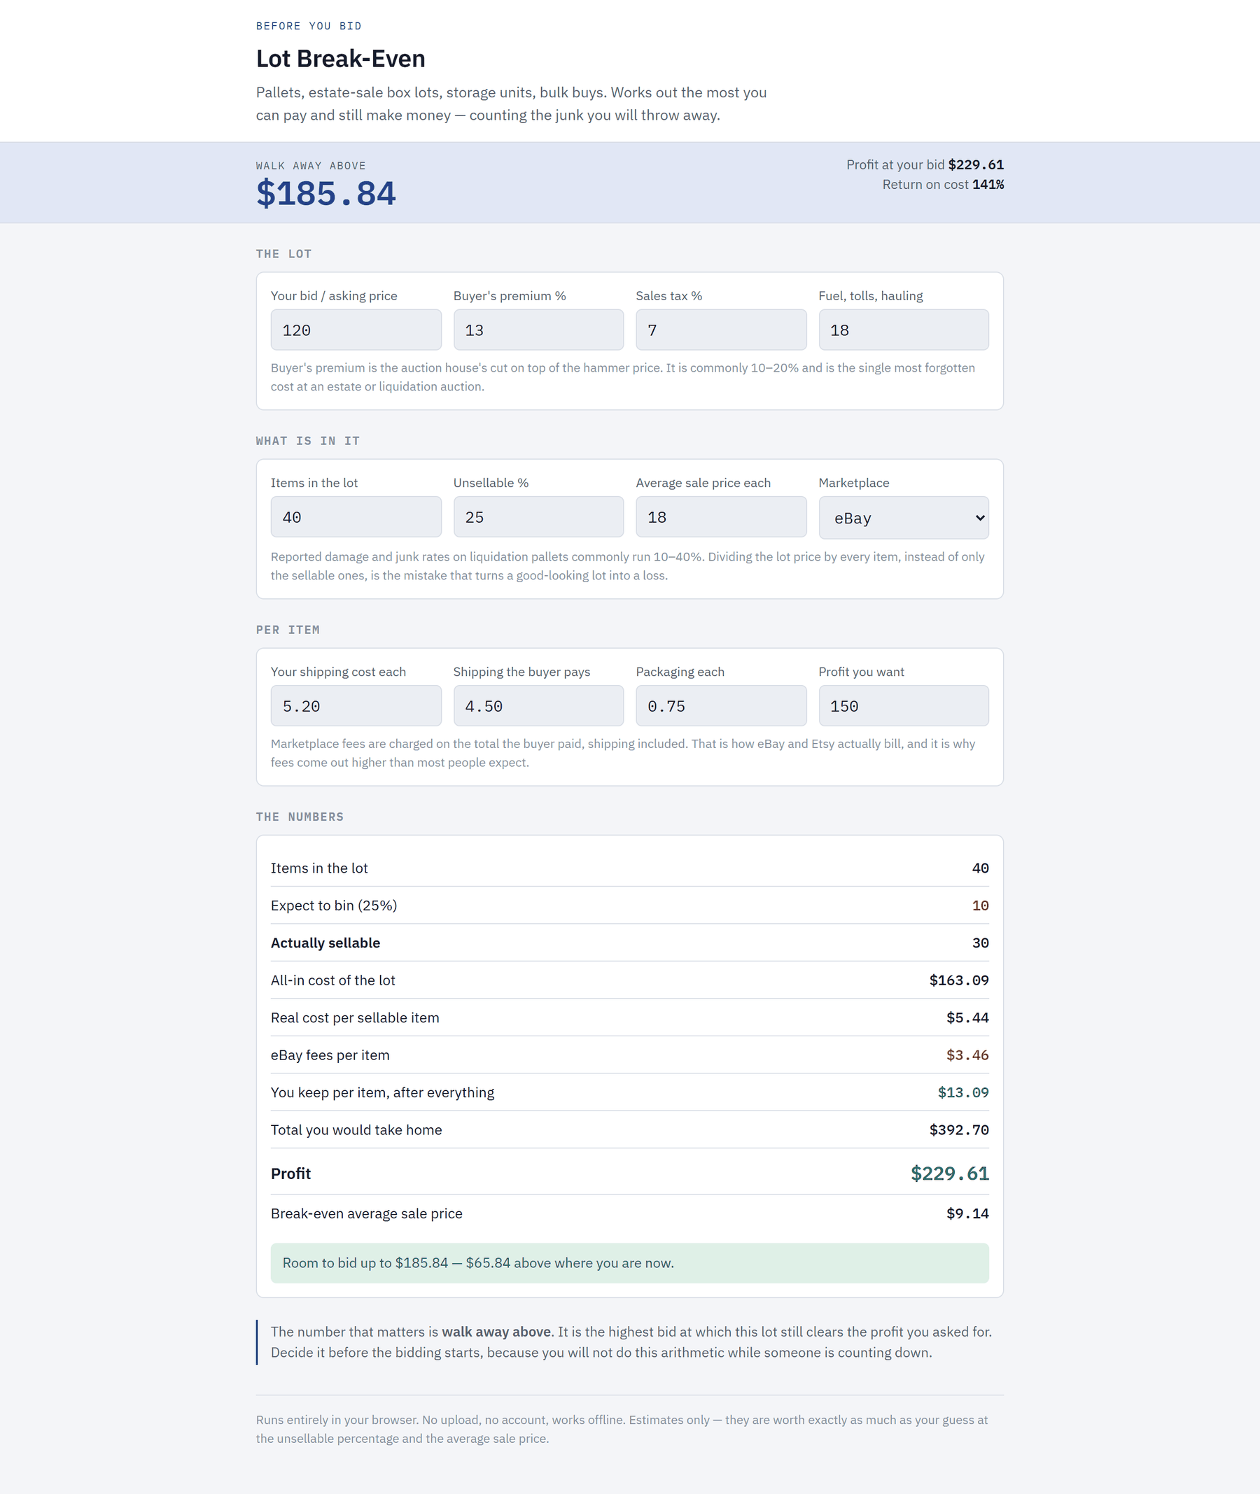Image resolution: width=1260 pixels, height=1494 pixels.
Task: Select the Return on cost 141% text
Action: pyautogui.click(x=943, y=184)
